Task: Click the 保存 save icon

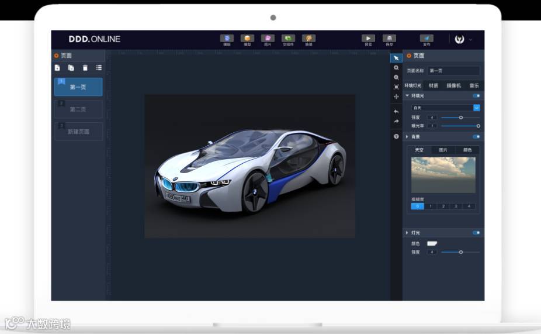Action: point(389,40)
